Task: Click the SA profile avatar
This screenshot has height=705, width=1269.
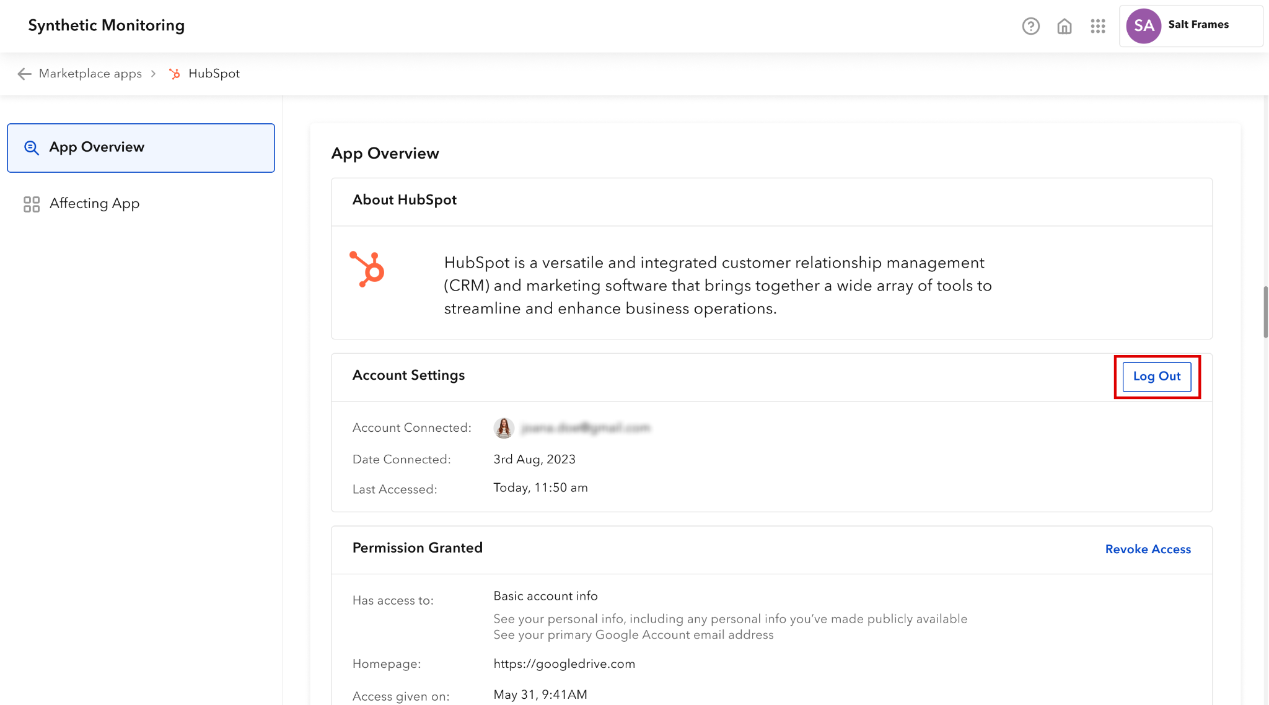Action: (1143, 26)
